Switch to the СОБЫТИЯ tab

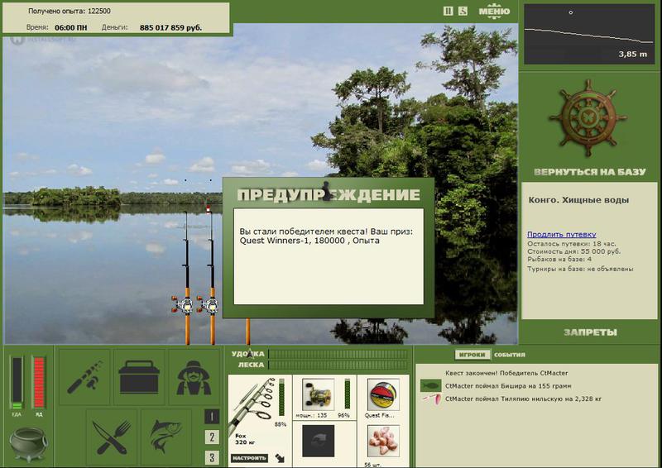(510, 355)
